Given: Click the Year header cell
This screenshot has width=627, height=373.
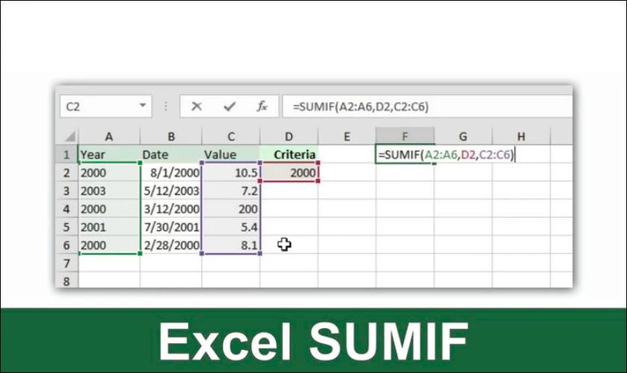Looking at the screenshot, I should (109, 154).
